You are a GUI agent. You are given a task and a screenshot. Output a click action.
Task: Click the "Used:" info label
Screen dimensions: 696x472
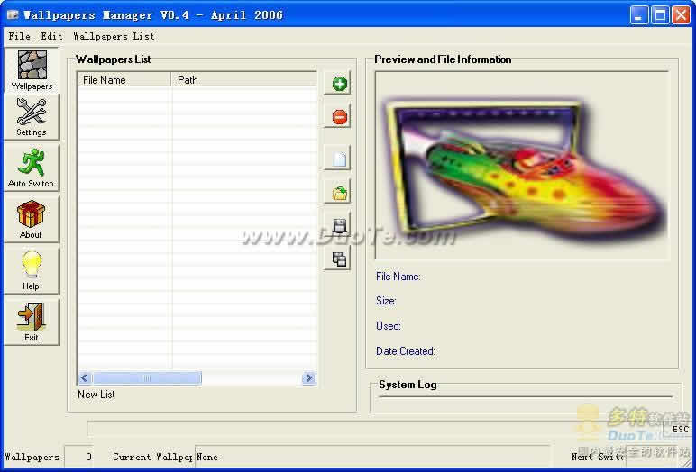pos(389,326)
